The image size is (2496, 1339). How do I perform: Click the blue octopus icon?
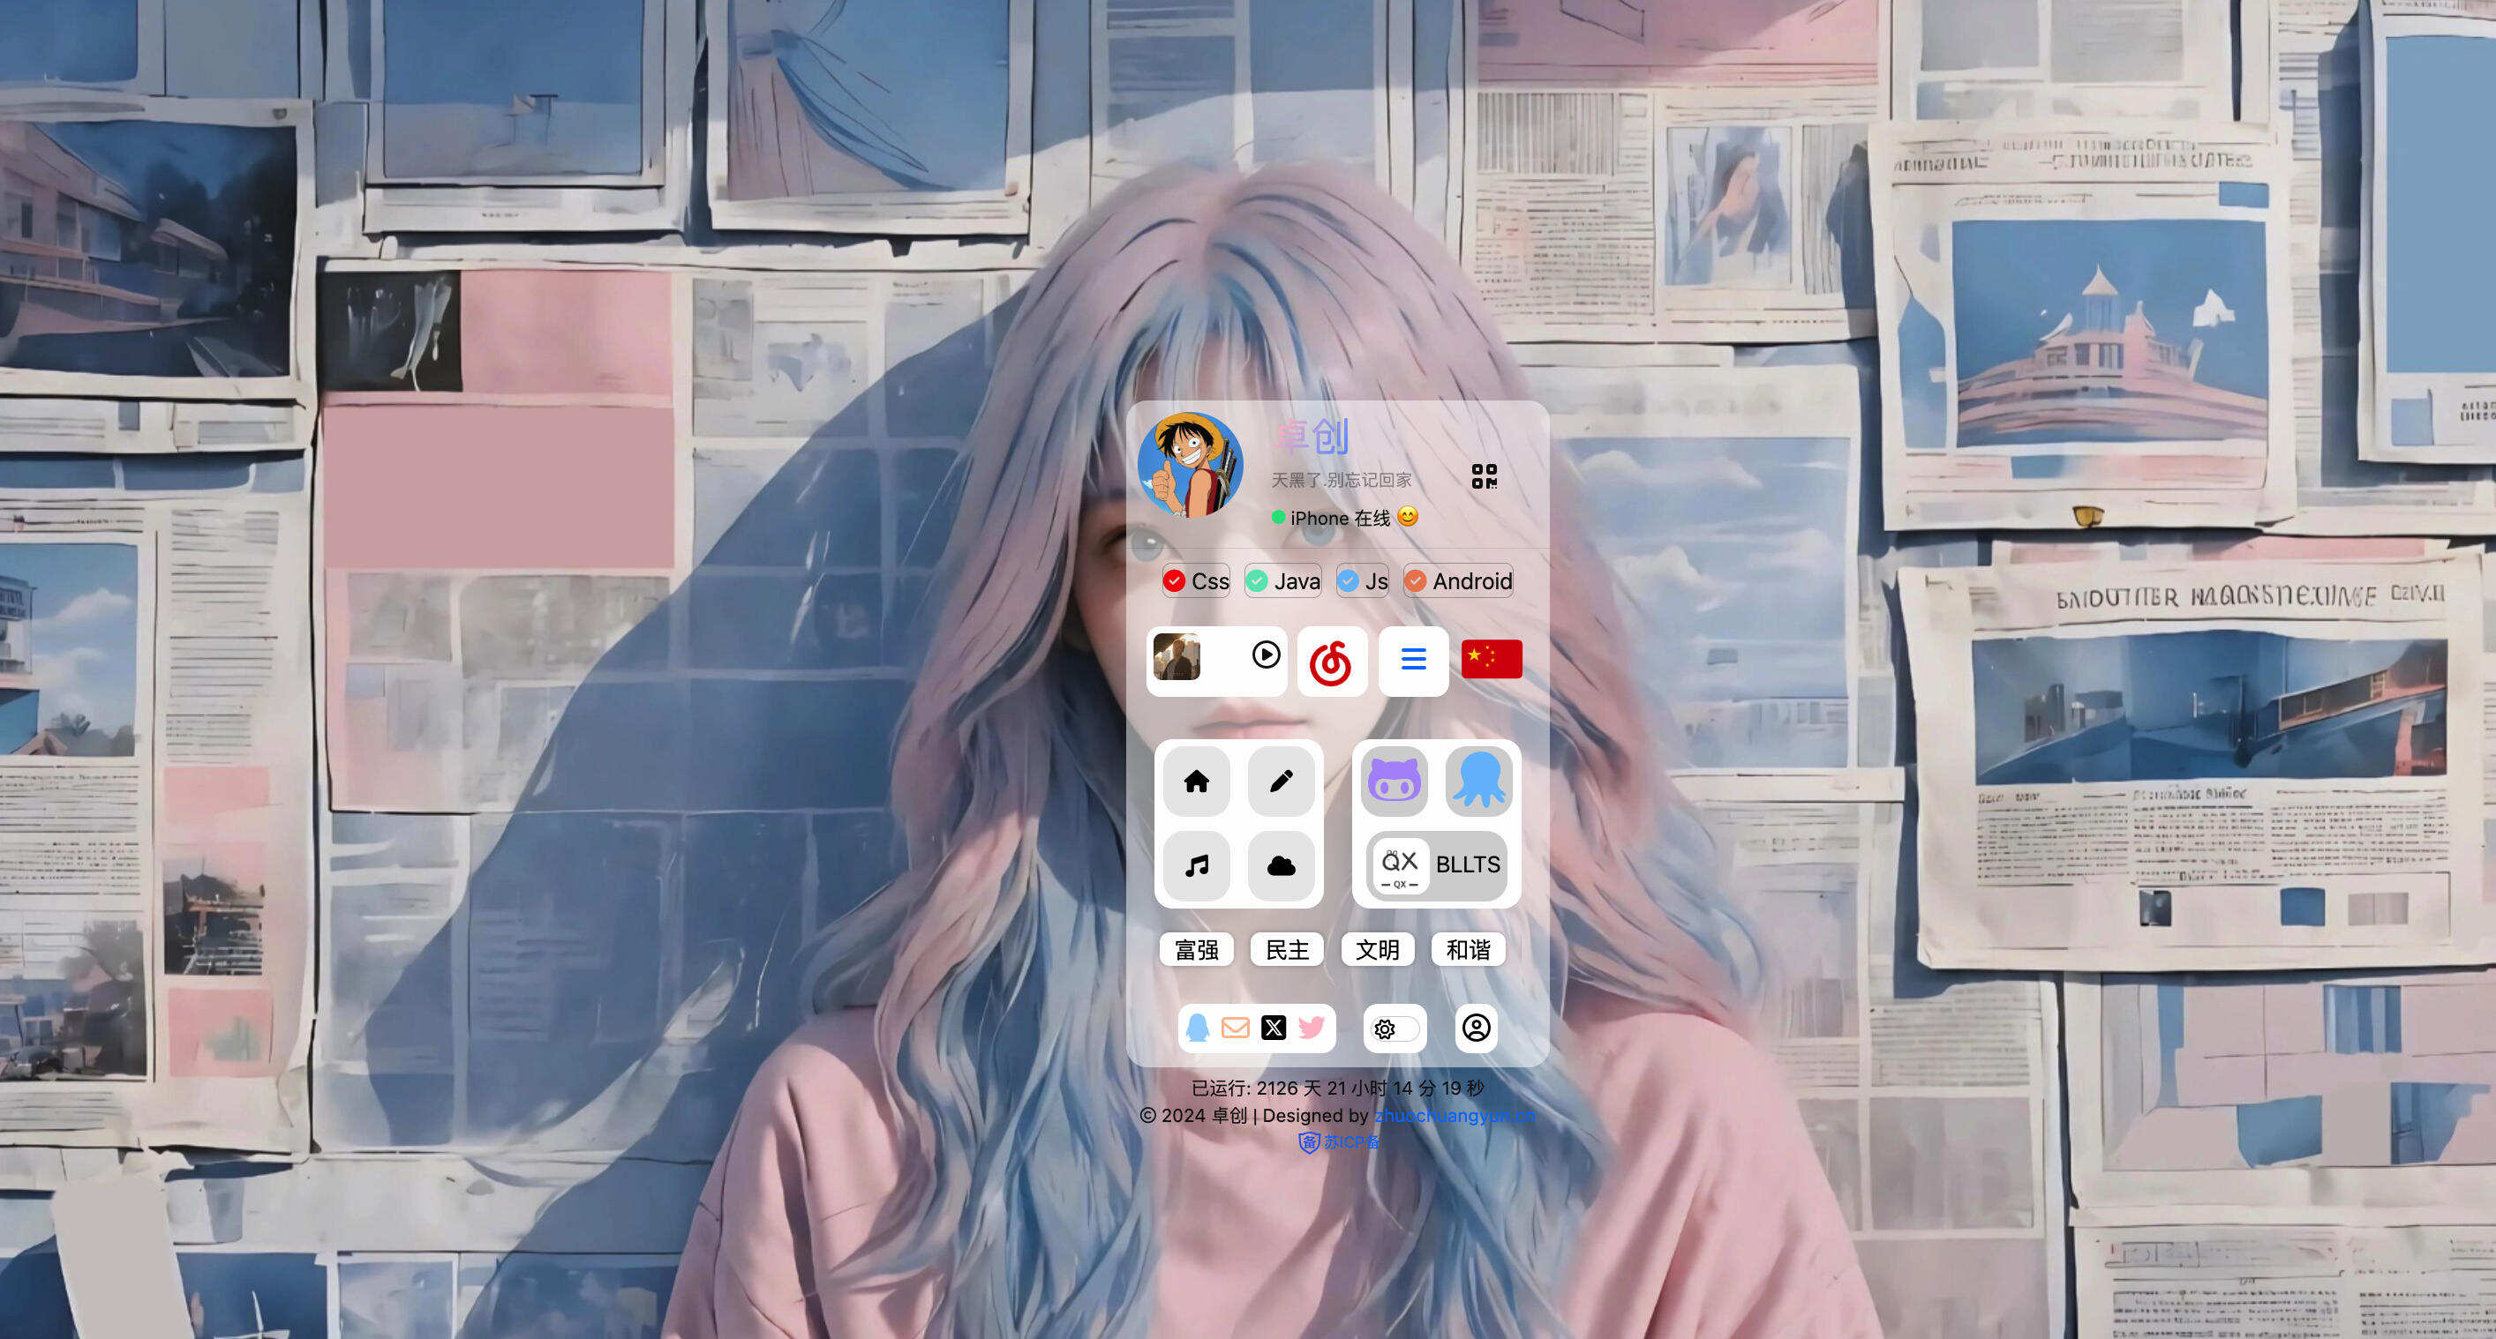1478,782
